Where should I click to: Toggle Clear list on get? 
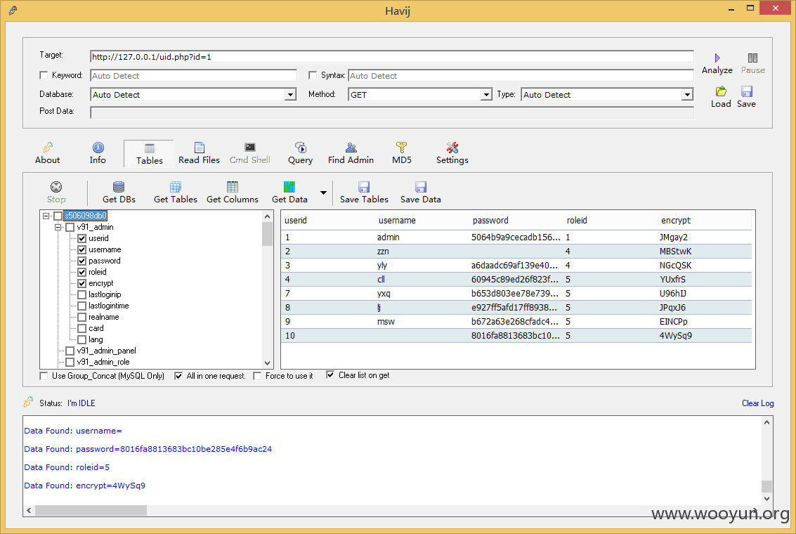click(330, 375)
